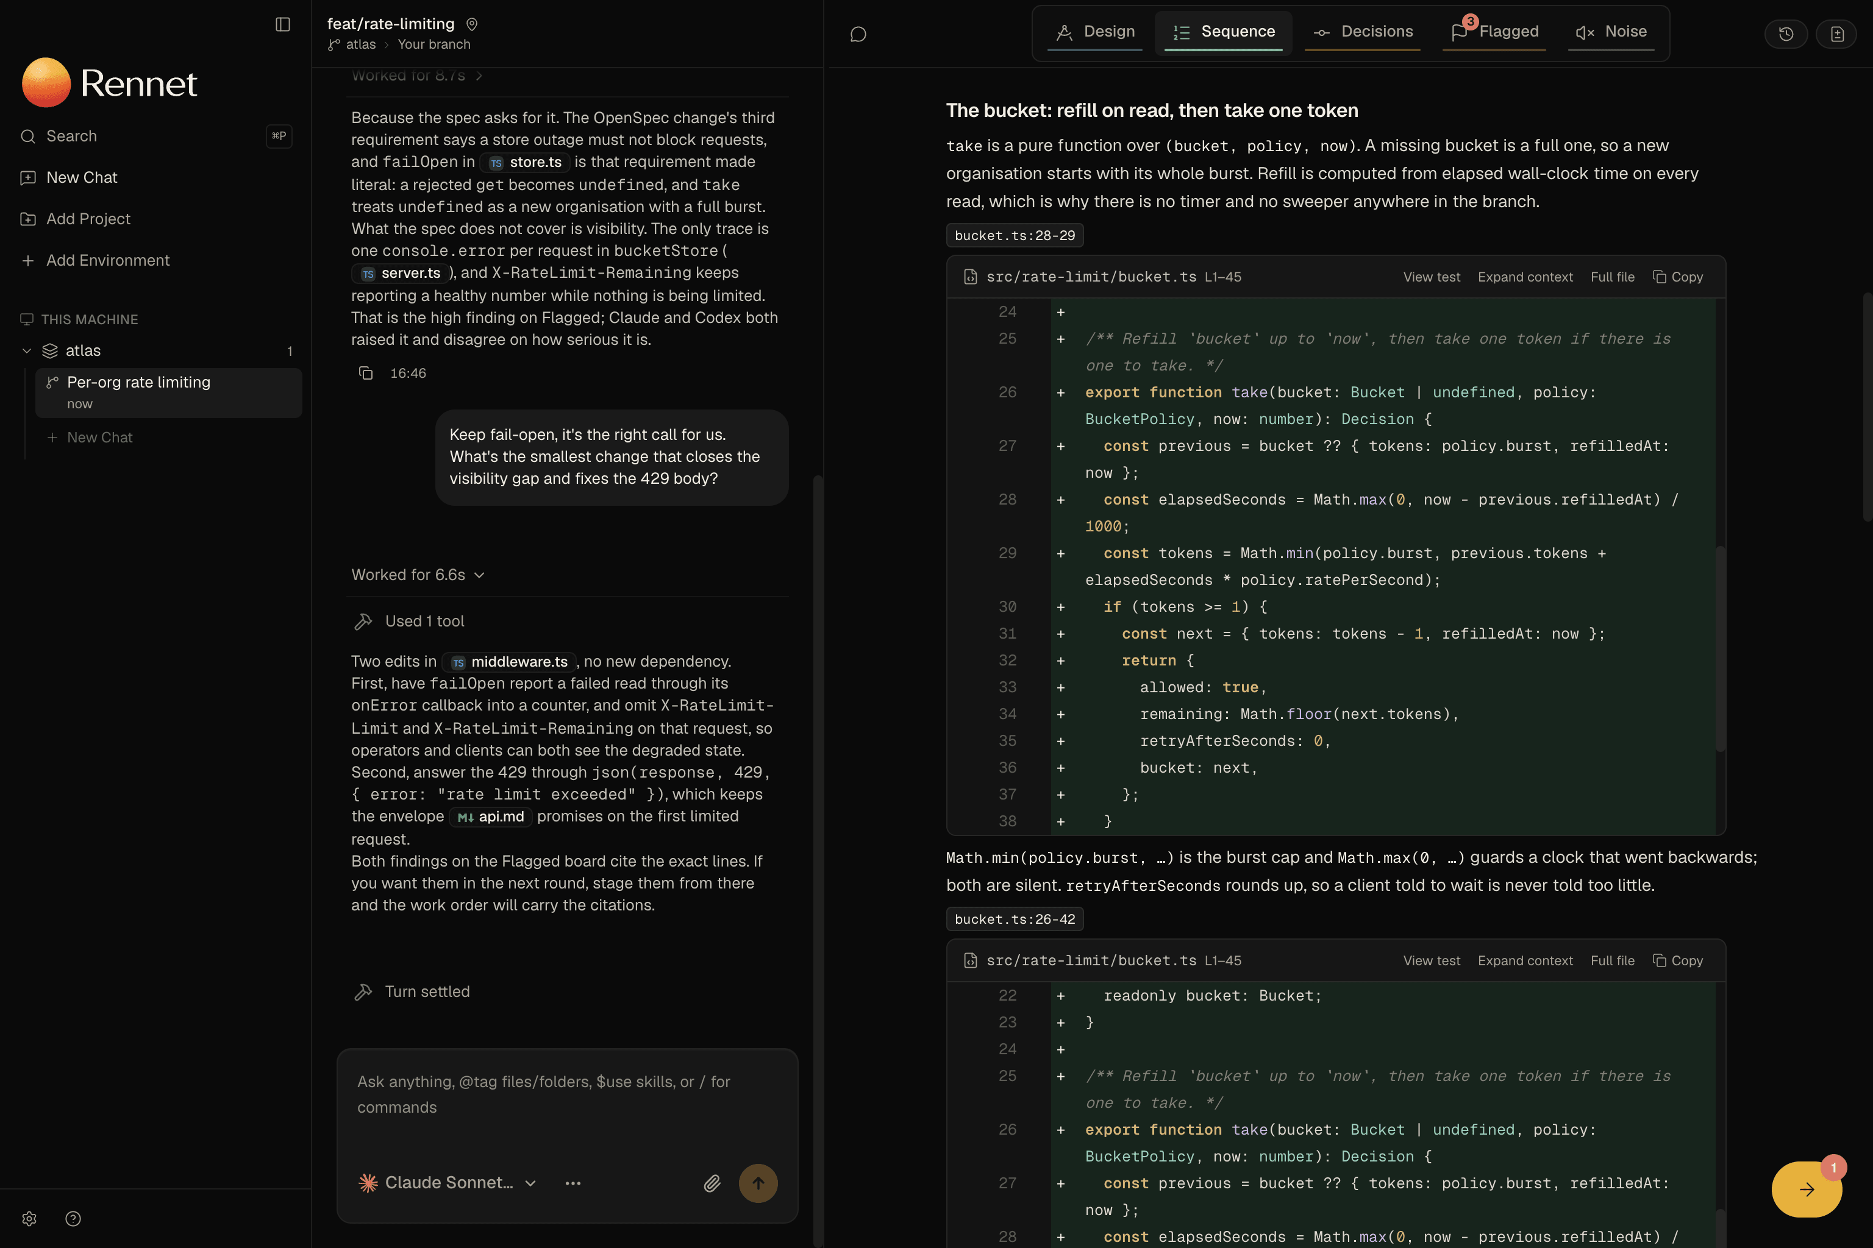Viewport: 1873px width, 1248px height.
Task: Click the atlas branch icon in breadcrumb
Action: click(334, 44)
